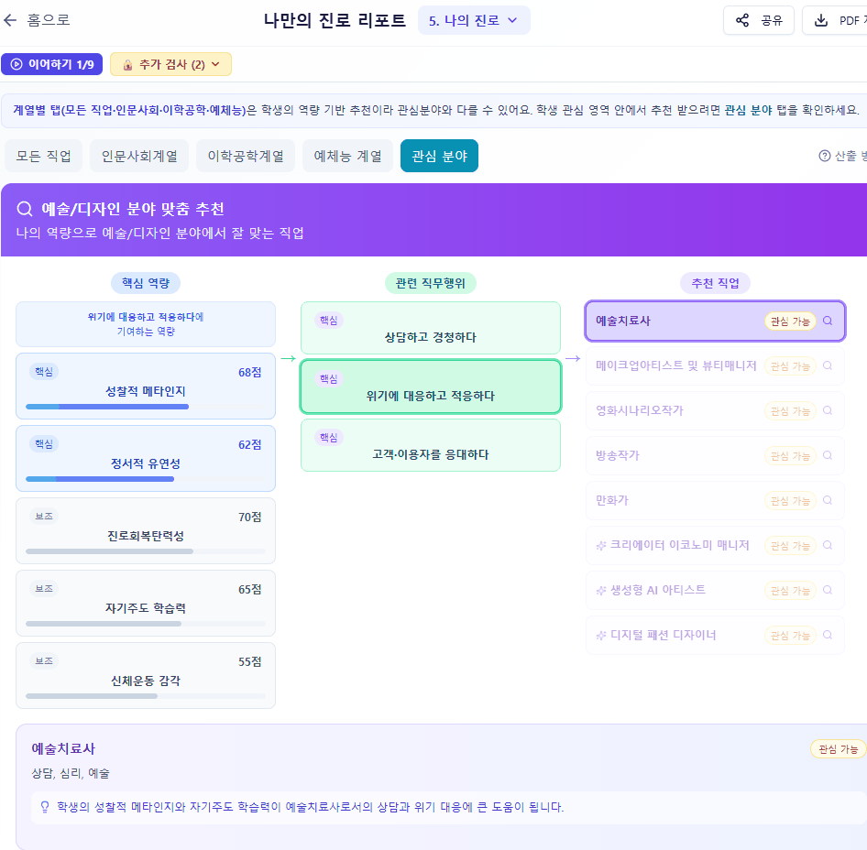Click lightbulb icon in 예술치료사 description
Viewport: 867px width, 850px height.
coord(45,808)
